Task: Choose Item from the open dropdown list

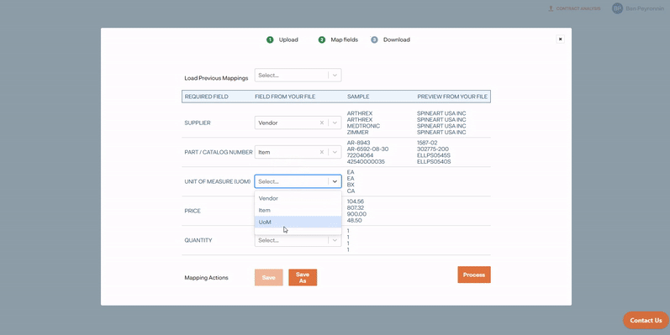Action: coord(298,211)
